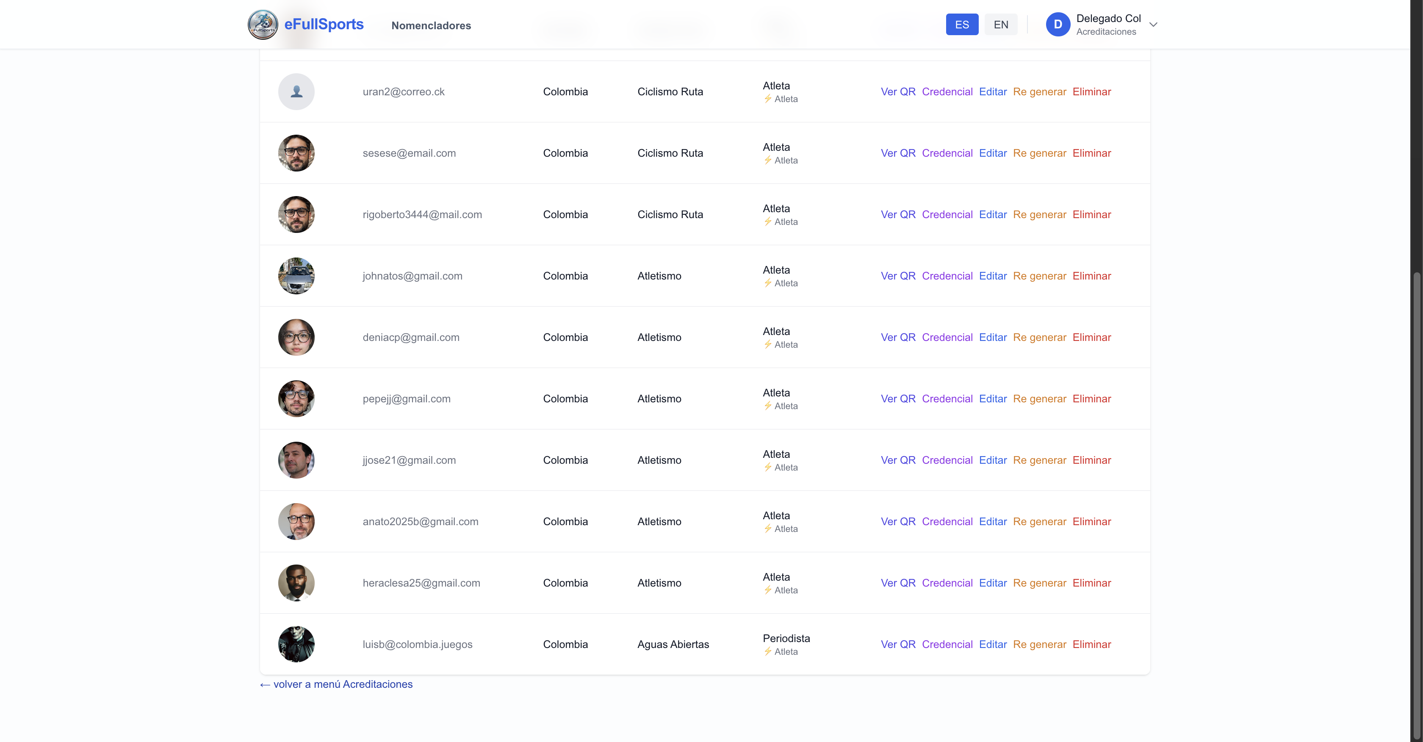Screen dimensions: 1423x742
Task: Click the eFullSports logo icon
Action: tap(263, 25)
